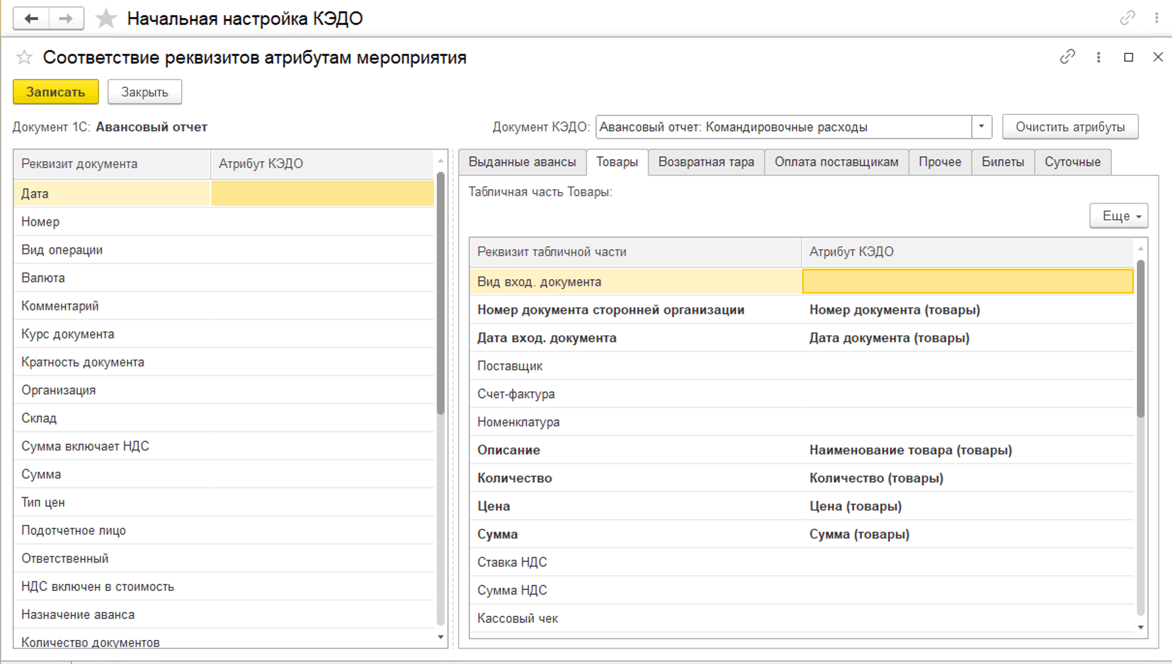Viewport: 1172px width, 664px height.
Task: Select Кратность документа row
Action: coord(224,362)
